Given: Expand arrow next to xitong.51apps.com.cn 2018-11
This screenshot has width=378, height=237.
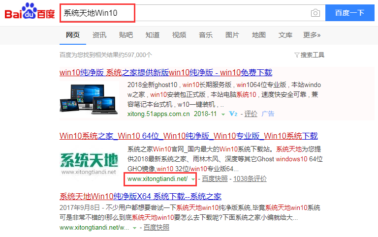Looking at the screenshot, I should pyautogui.click(x=223, y=114).
